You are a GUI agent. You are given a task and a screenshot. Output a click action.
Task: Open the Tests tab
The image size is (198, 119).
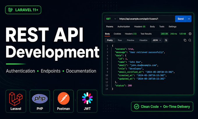click(162, 27)
